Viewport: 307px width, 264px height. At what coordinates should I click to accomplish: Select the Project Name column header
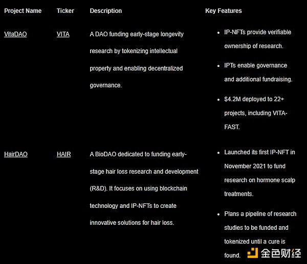23,11
